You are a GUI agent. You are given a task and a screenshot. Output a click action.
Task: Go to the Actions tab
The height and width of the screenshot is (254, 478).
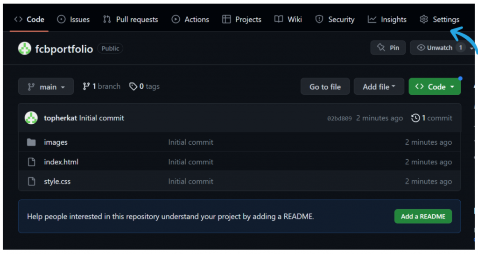click(x=190, y=20)
